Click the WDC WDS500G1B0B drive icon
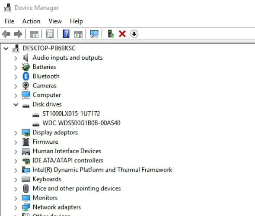 [36, 124]
